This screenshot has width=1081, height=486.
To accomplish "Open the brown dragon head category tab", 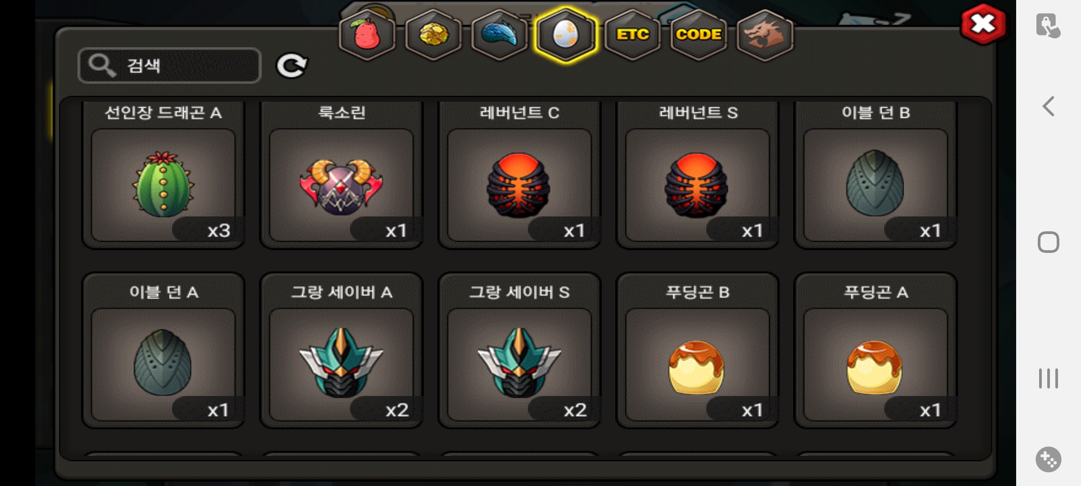I will coord(765,35).
